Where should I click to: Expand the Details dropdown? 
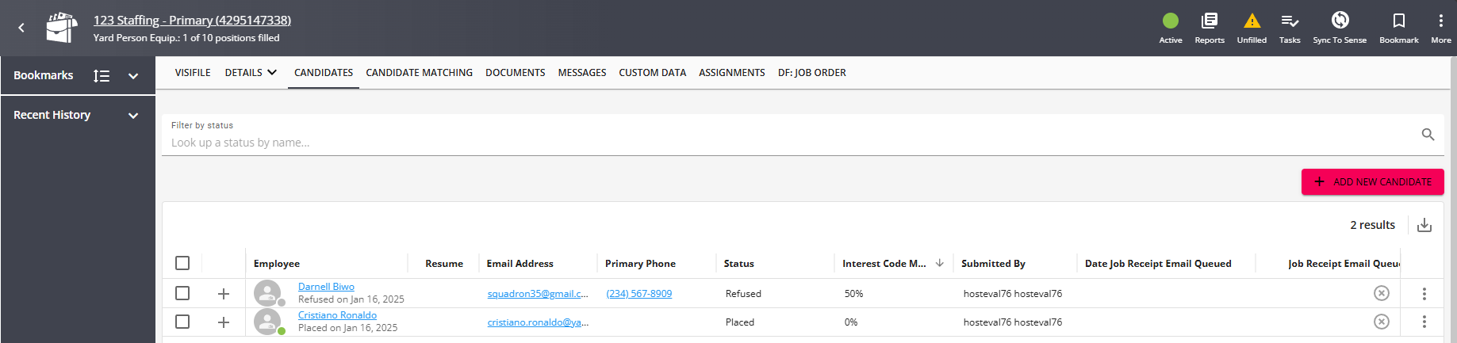(251, 73)
